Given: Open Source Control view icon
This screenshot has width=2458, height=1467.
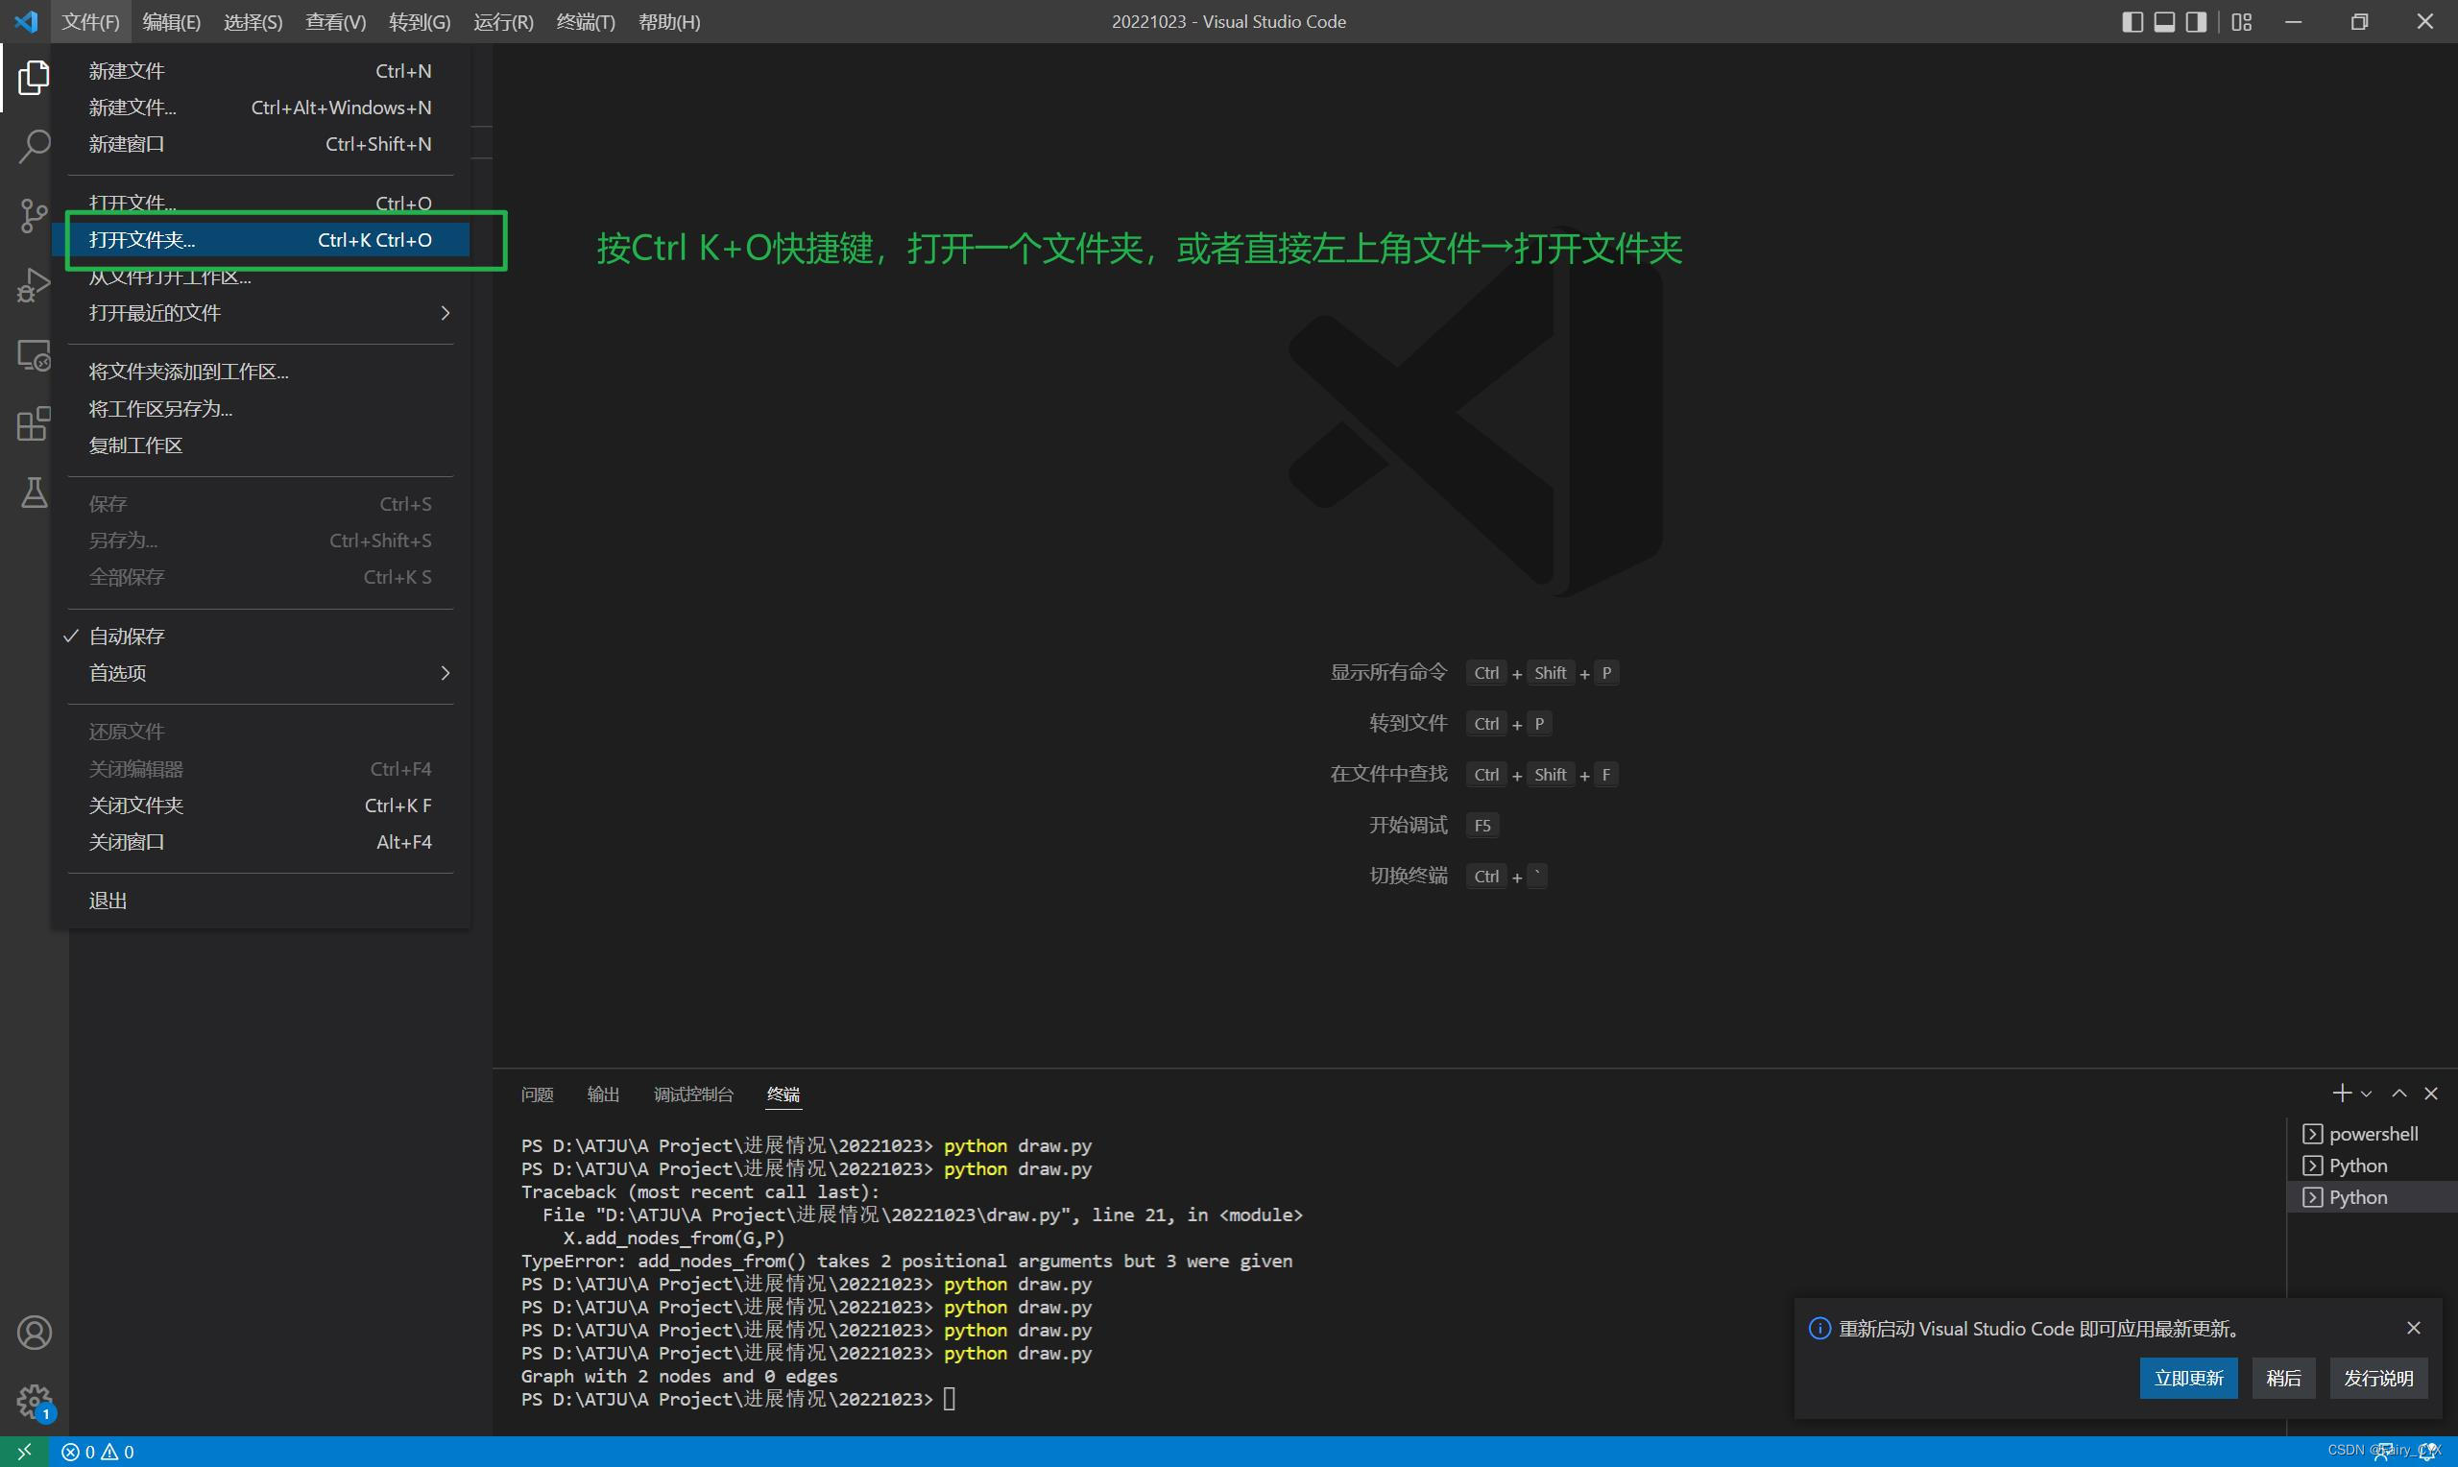Looking at the screenshot, I should tap(34, 215).
